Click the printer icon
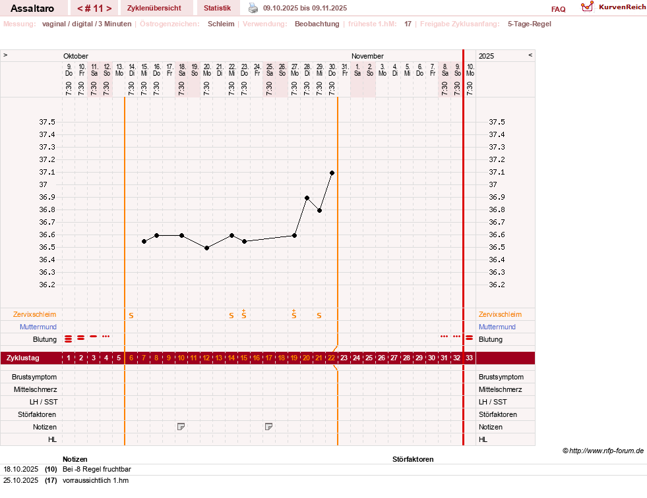 (253, 8)
